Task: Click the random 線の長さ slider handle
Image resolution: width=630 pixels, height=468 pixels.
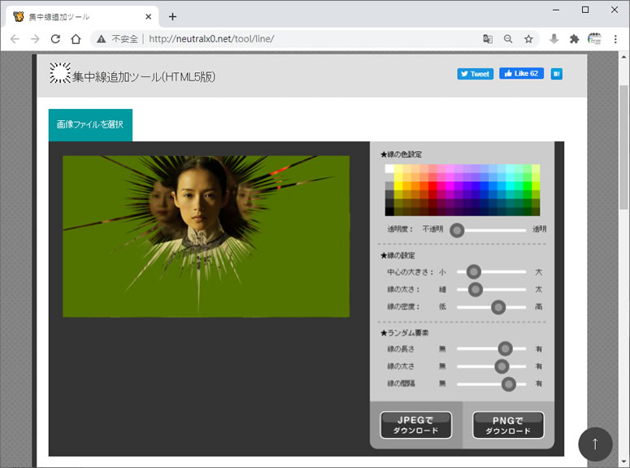Action: (x=505, y=349)
